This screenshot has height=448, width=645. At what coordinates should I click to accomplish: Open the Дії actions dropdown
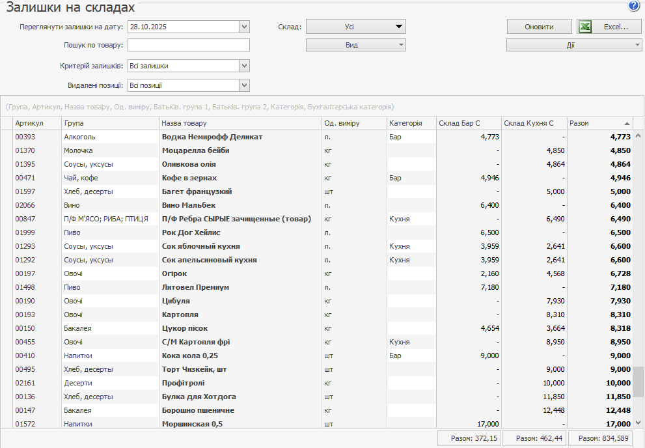[574, 46]
